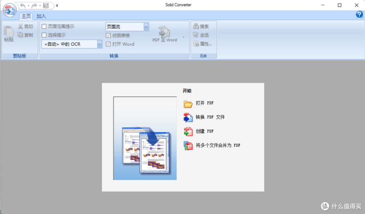365x214 pixels.
Task: Click the Edit group label
Action: (203, 56)
